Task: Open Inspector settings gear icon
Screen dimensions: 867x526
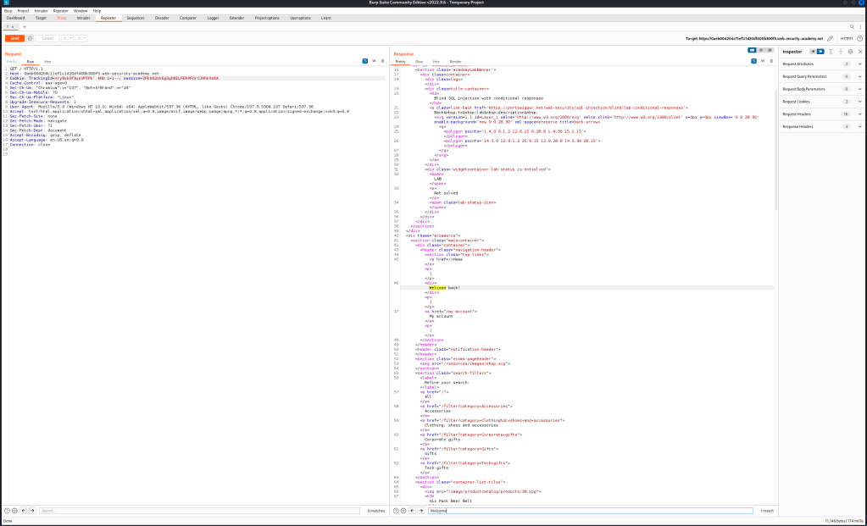Action: pos(850,52)
